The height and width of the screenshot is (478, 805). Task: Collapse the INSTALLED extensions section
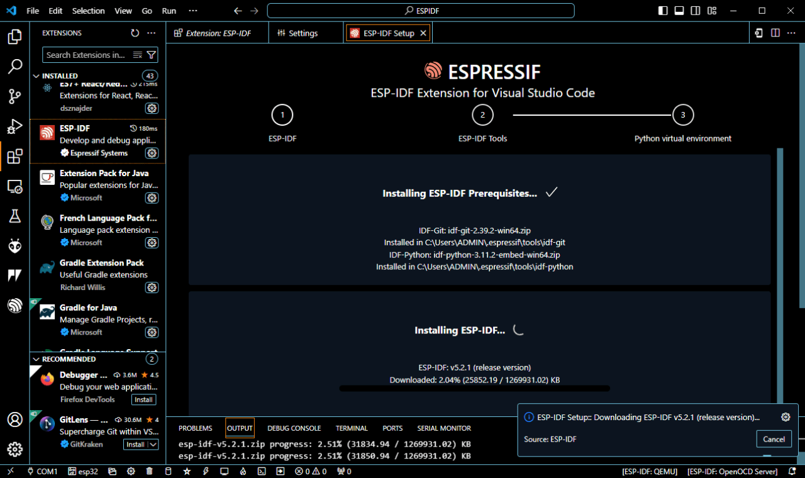tap(36, 76)
